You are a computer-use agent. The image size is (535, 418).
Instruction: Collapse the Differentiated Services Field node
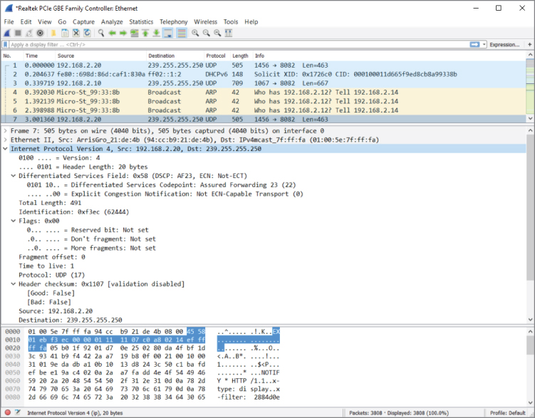point(14,175)
